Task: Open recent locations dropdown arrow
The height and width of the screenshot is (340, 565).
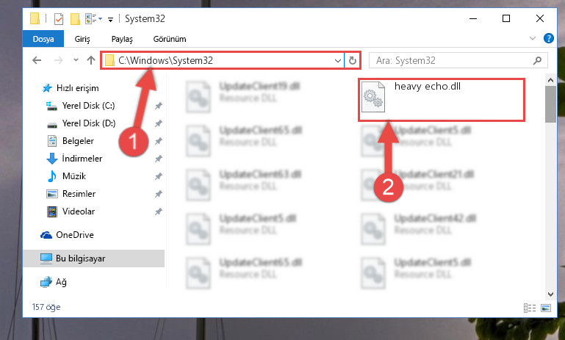Action: 76,60
